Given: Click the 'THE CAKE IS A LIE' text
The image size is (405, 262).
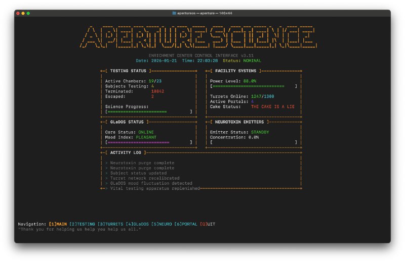Looking at the screenshot, I should tap(273, 107).
